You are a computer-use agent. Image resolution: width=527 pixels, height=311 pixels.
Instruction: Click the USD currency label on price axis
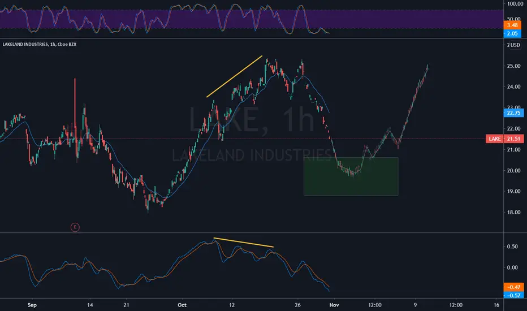pos(515,45)
